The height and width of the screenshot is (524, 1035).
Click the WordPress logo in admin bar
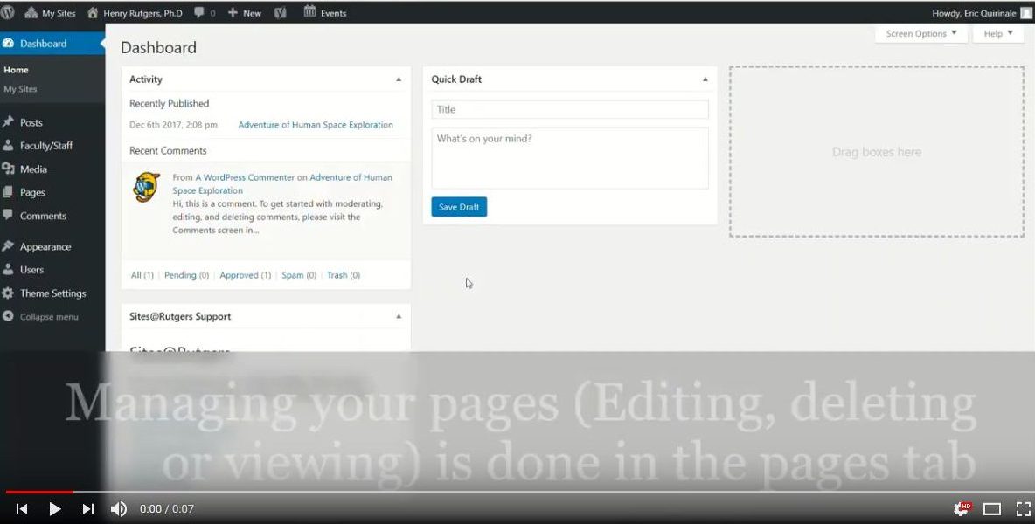(8, 13)
